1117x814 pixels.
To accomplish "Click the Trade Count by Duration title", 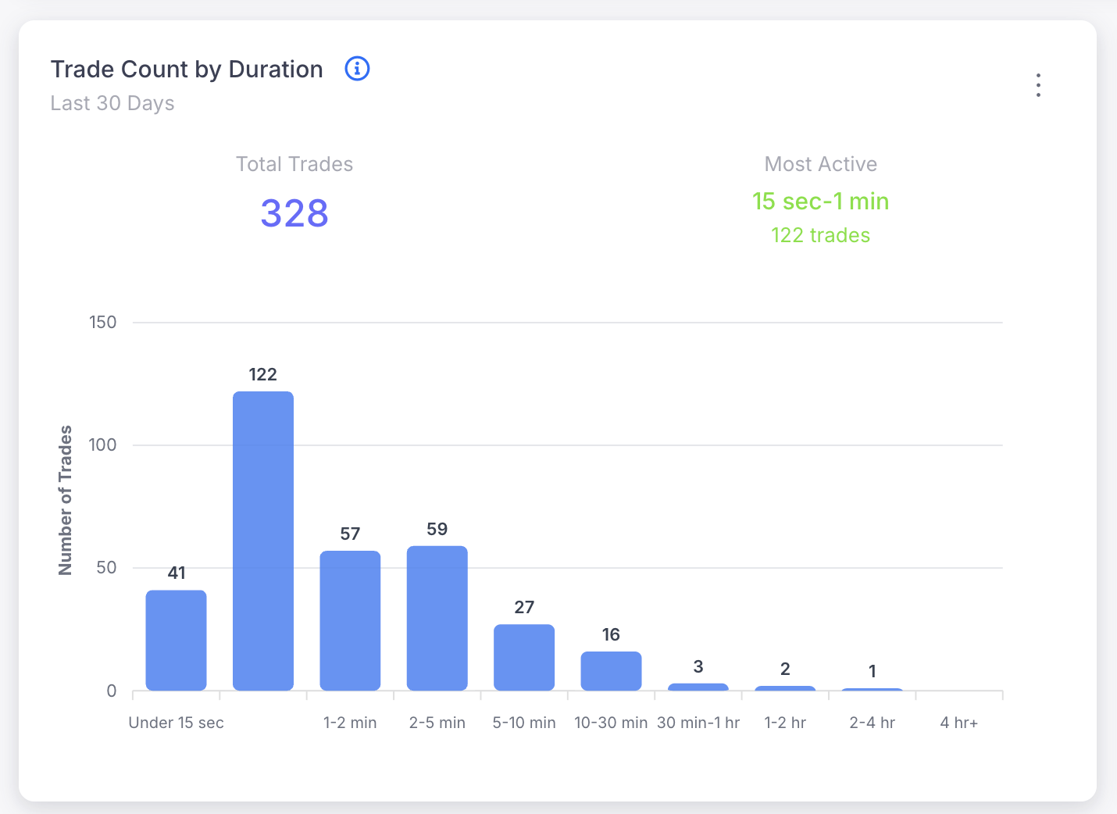I will pos(187,70).
